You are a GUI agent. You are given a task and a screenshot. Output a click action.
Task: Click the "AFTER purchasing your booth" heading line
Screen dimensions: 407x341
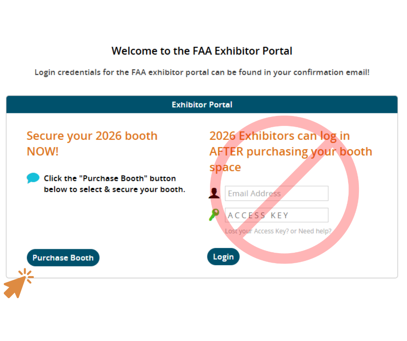click(291, 152)
